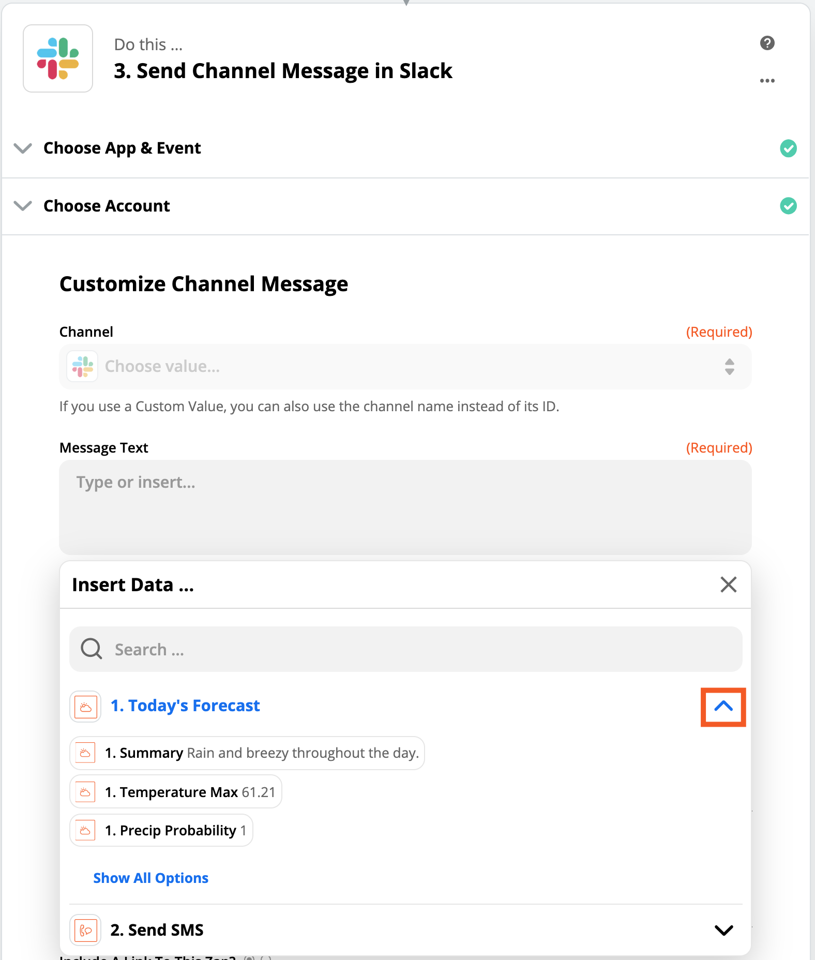Insert the Temperature Max data pill
Image resolution: width=815 pixels, height=960 pixels.
pyautogui.click(x=176, y=792)
